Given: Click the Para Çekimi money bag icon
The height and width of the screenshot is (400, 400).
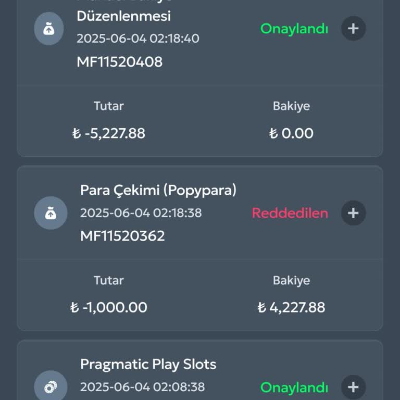Looking at the screenshot, I should tap(51, 213).
